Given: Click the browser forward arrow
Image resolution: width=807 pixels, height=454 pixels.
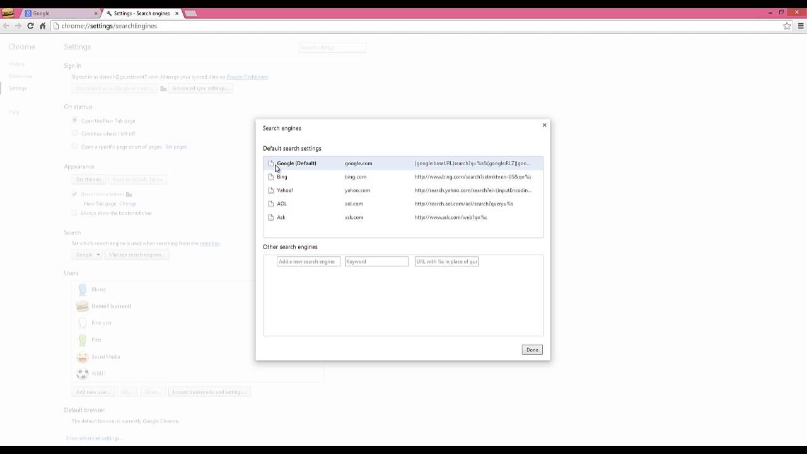Looking at the screenshot, I should tap(18, 26).
